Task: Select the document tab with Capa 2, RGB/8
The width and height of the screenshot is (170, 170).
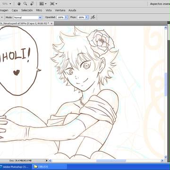Action: coord(25,23)
